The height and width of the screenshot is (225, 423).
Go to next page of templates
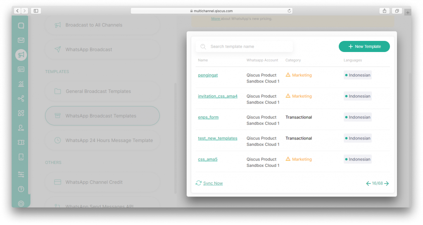coord(387,184)
